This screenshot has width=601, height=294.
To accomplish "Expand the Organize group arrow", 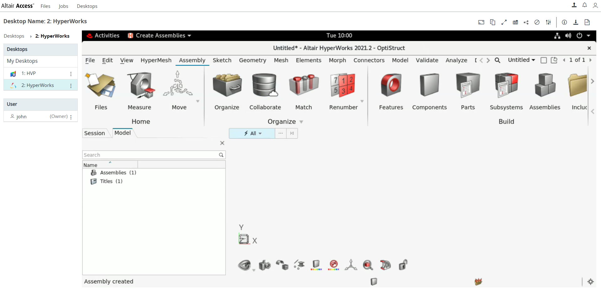I will pyautogui.click(x=301, y=122).
